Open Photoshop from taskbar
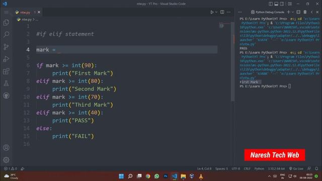Image resolution: width=322 pixels, height=181 pixels. 166,176
